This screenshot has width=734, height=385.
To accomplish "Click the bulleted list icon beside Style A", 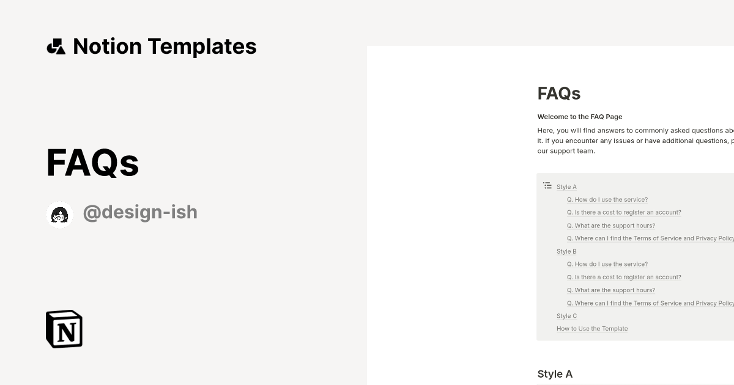I will coord(547,185).
